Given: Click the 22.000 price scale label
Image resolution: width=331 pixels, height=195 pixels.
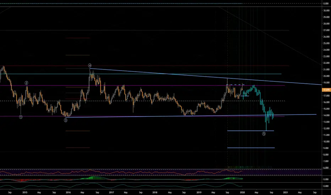Looking at the screenshot, I should click(326, 63).
